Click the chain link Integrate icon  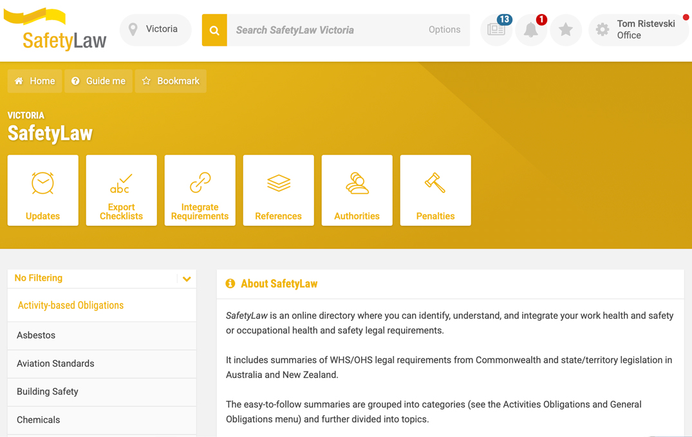[200, 182]
